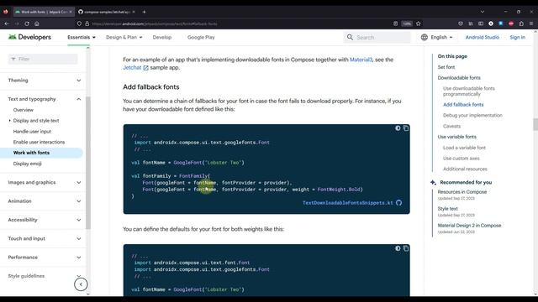Image resolution: width=538 pixels, height=302 pixels.
Task: Toggle dark theme on second code block
Action: [x=398, y=248]
